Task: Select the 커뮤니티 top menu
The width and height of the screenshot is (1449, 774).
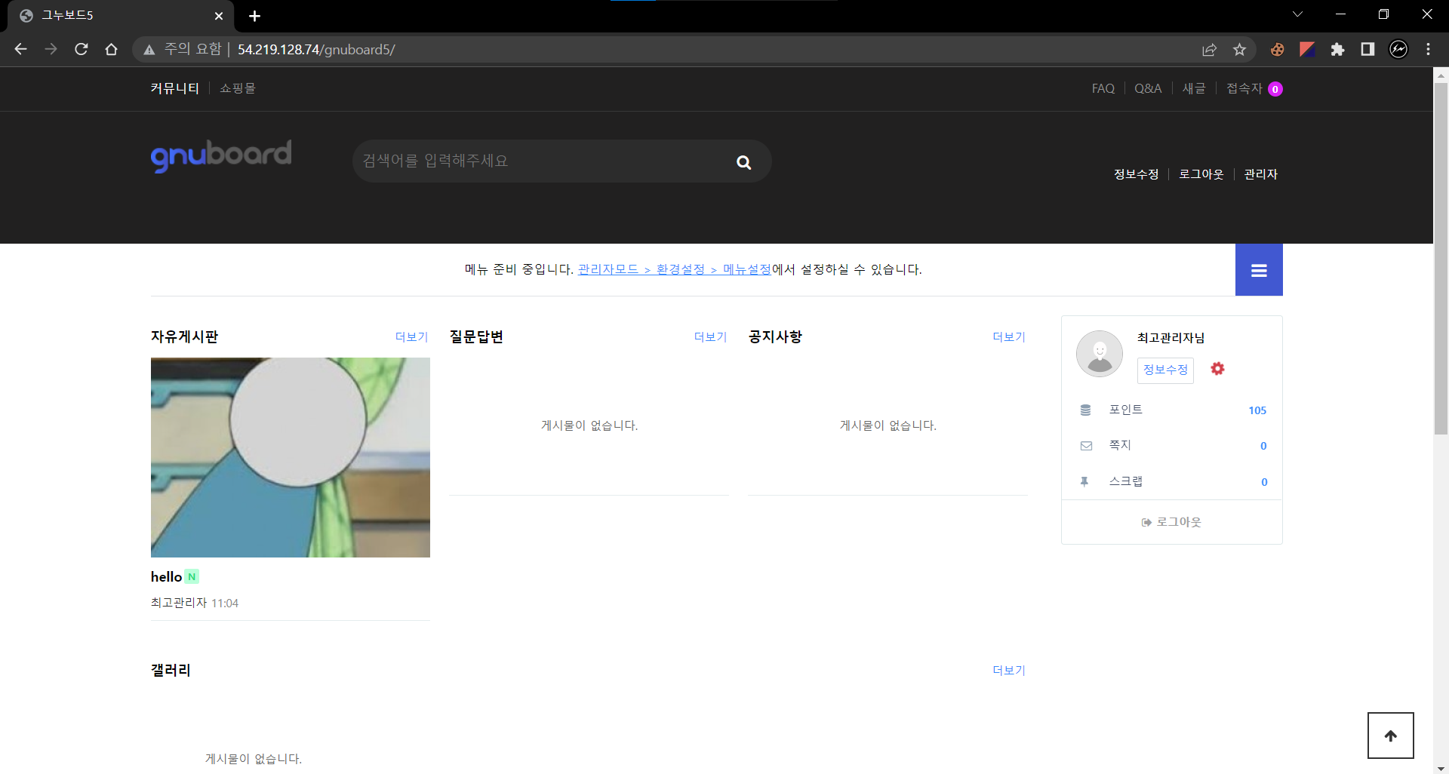Action: tap(174, 88)
